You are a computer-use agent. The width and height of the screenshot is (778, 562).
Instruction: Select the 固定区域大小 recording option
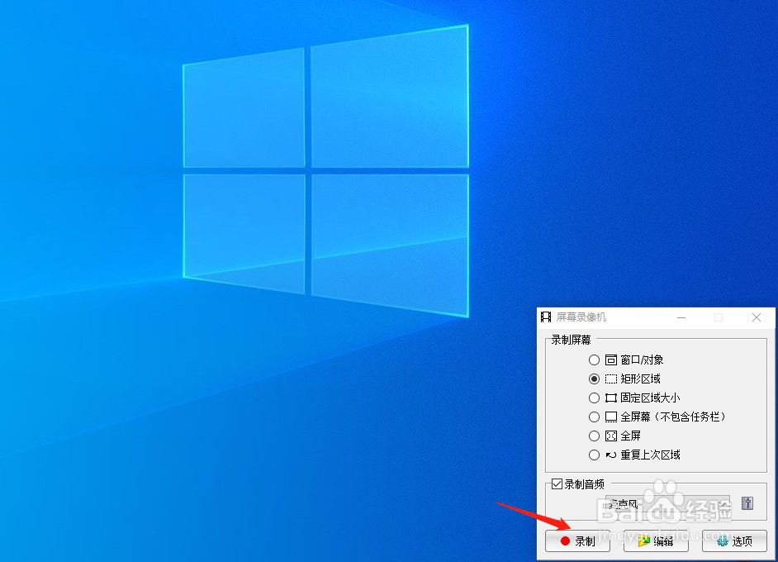coord(594,398)
